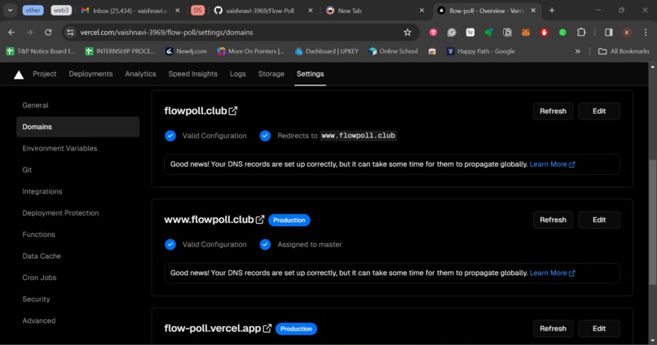Edit the www.flowpoll.club domain
The height and width of the screenshot is (345, 657).
tap(599, 220)
